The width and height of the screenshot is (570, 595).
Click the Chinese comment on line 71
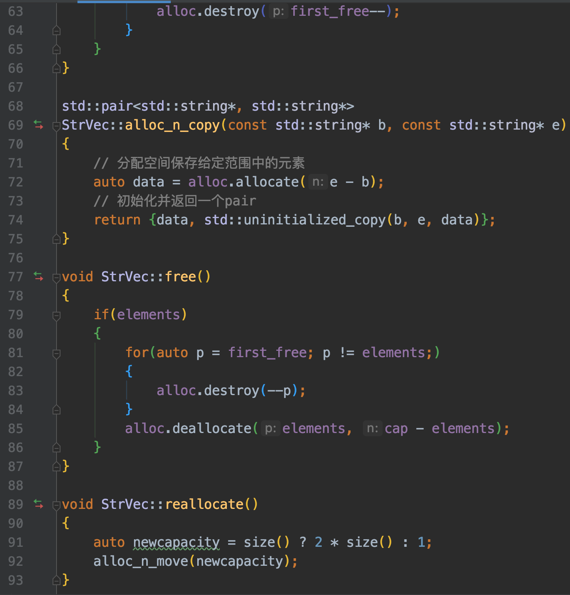coord(199,163)
